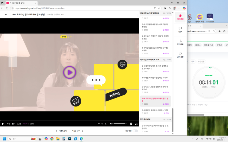Click the browser back button in the toolbar
The width and height of the screenshot is (228, 142).
coord(2,8)
